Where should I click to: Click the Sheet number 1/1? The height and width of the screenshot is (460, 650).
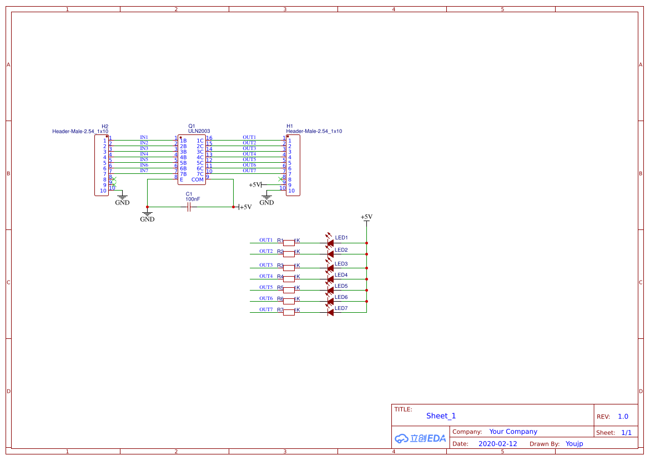coord(626,433)
